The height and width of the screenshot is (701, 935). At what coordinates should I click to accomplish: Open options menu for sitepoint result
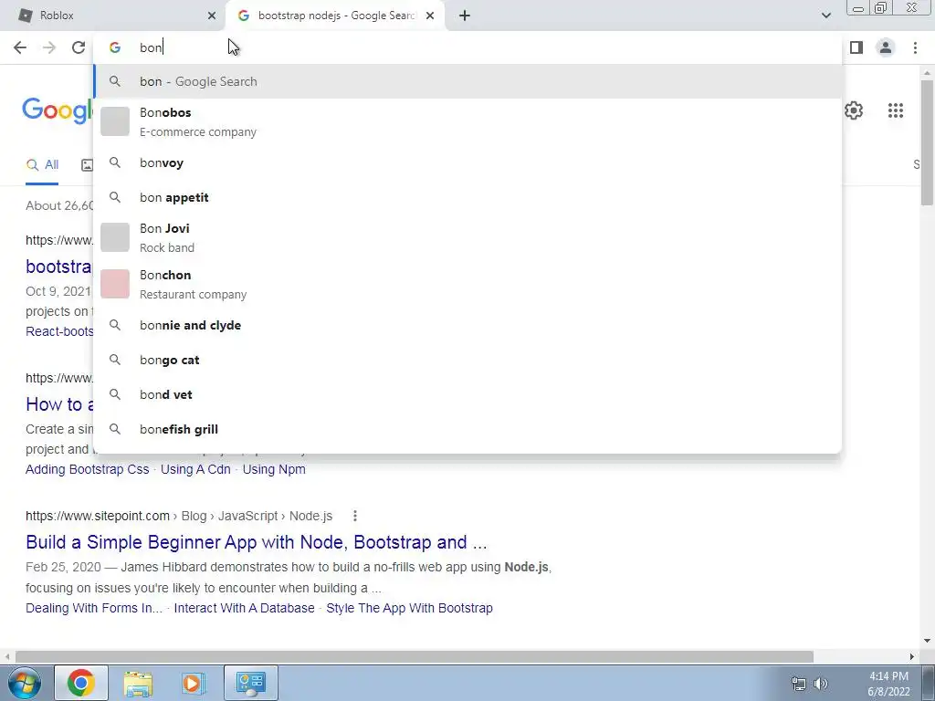[x=355, y=516]
